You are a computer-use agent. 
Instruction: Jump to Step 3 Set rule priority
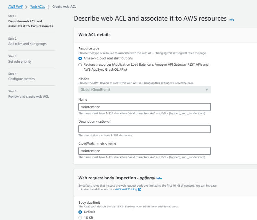(20, 61)
